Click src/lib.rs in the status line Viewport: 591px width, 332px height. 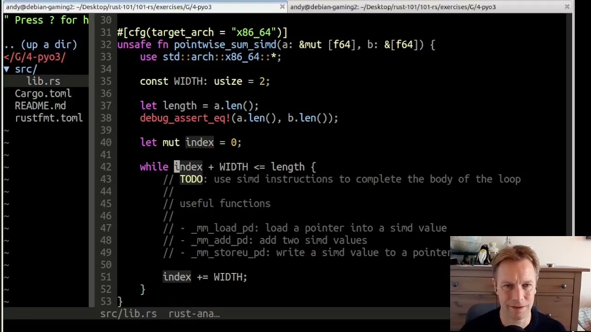point(128,314)
